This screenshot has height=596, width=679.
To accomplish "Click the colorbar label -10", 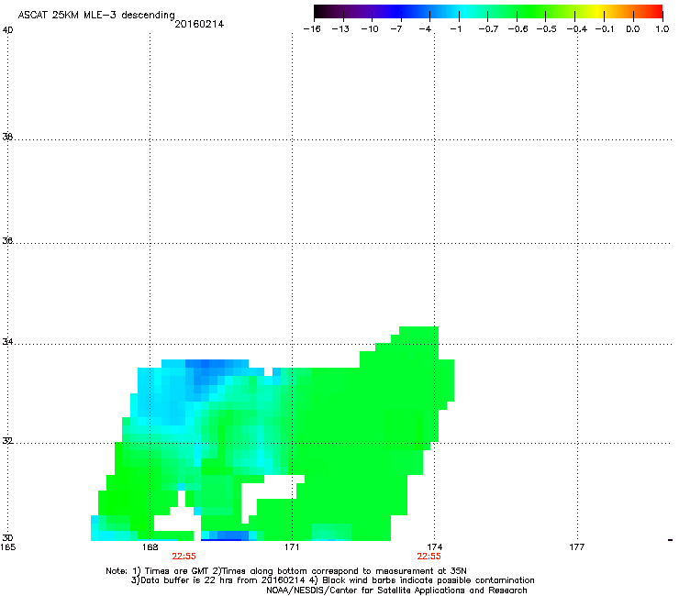I will click(370, 29).
